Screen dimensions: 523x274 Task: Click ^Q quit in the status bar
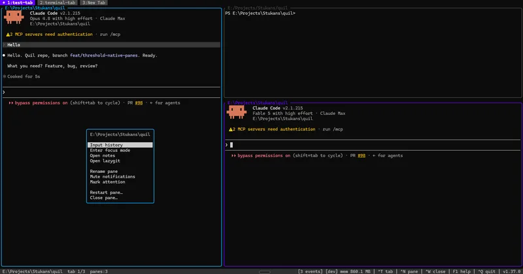point(486,271)
